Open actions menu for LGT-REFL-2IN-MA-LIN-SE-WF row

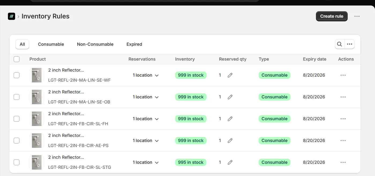[343, 75]
